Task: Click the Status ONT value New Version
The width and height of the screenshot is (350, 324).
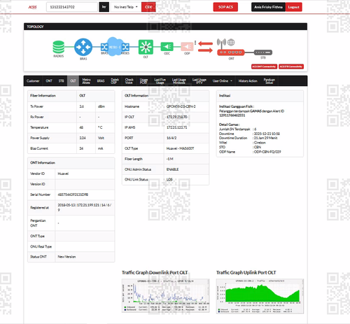Action: coord(66,257)
